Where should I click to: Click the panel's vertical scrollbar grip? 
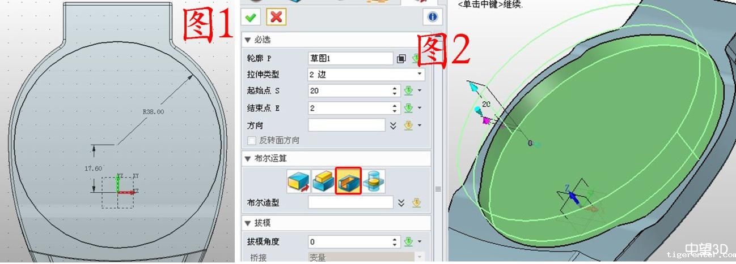pos(438,189)
